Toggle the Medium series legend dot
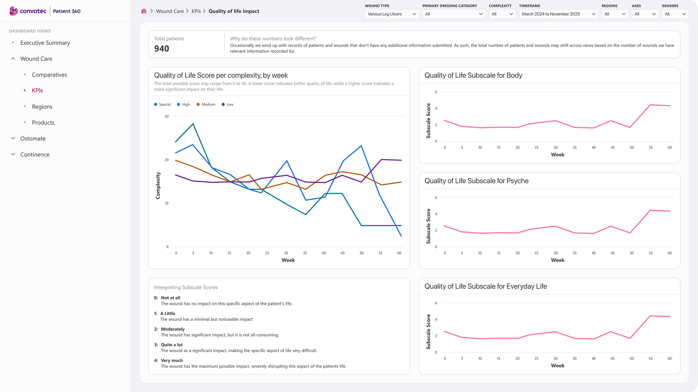Viewport: 698px width, 392px height. click(x=198, y=105)
